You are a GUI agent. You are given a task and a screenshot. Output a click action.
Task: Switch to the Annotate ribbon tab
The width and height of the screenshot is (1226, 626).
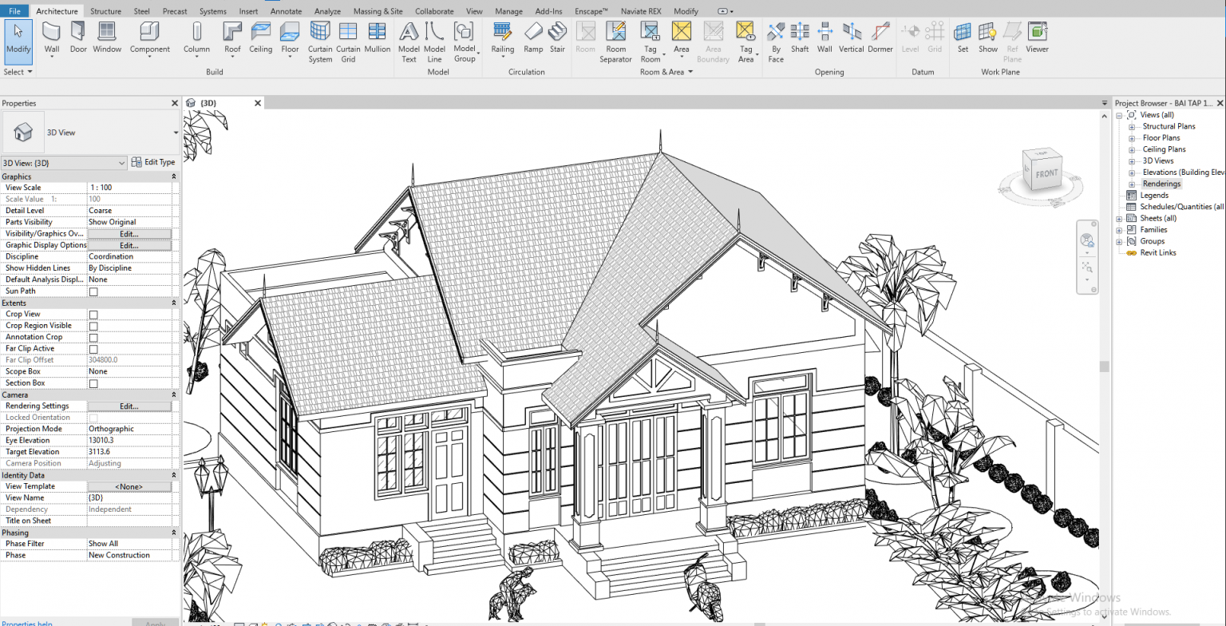click(x=286, y=10)
